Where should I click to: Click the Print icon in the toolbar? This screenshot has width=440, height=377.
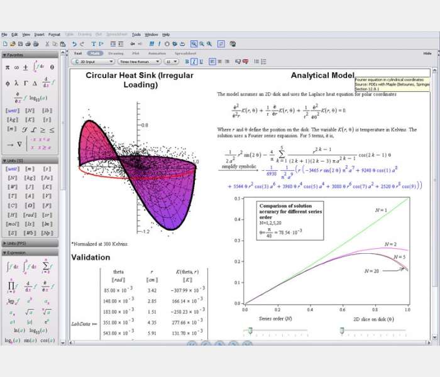pyautogui.click(x=28, y=44)
